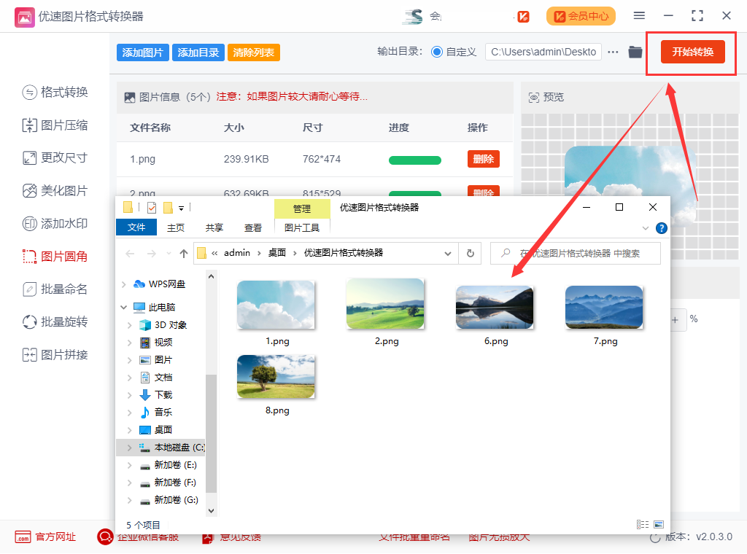The width and height of the screenshot is (747, 554).
Task: Select the 自定义 custom output radio button
Action: click(x=436, y=52)
